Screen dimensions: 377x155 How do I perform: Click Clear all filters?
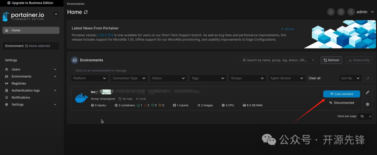point(315,78)
